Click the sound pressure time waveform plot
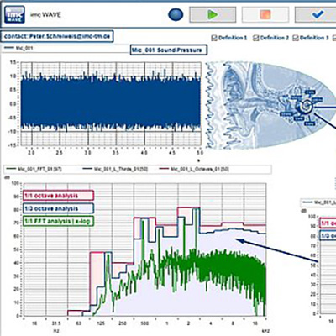The width and height of the screenshot is (336, 336). [111, 103]
